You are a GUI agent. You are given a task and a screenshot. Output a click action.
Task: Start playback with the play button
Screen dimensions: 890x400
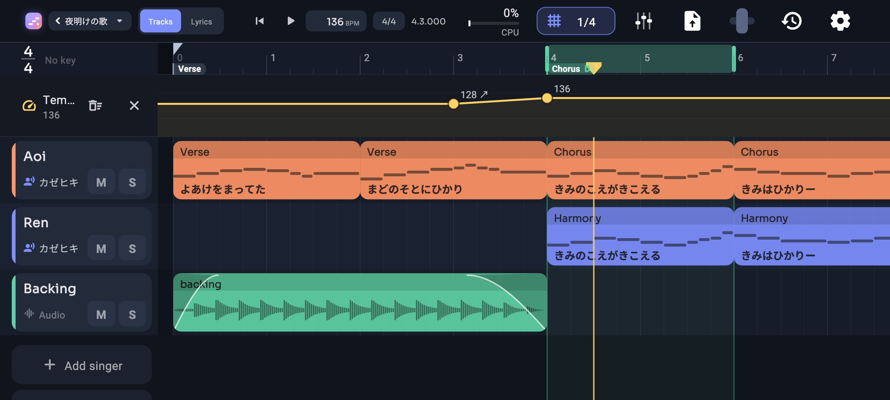click(291, 21)
